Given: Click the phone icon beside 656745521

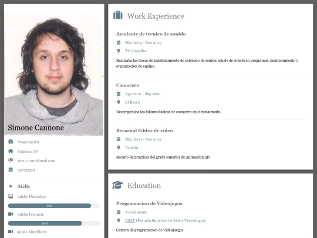Looking at the screenshot, I should (11, 170).
